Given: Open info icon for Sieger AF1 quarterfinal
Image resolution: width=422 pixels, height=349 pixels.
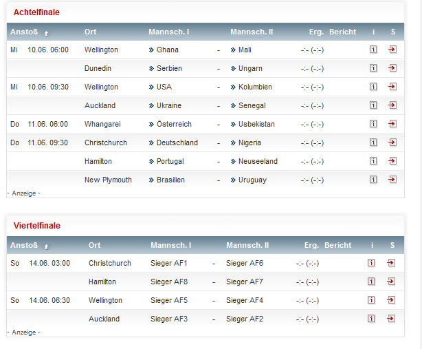Looking at the screenshot, I should tap(372, 263).
